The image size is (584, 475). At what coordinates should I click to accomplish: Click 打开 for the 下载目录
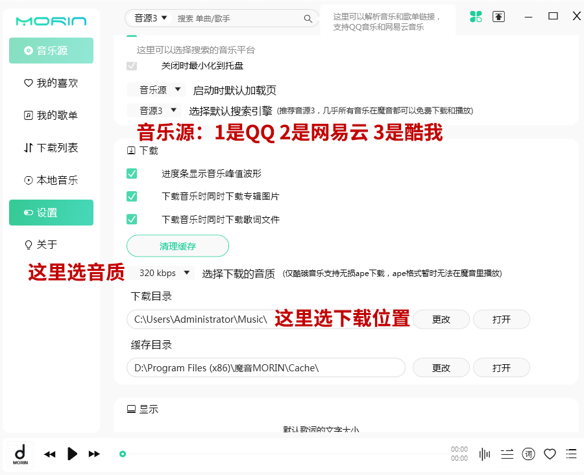[502, 319]
